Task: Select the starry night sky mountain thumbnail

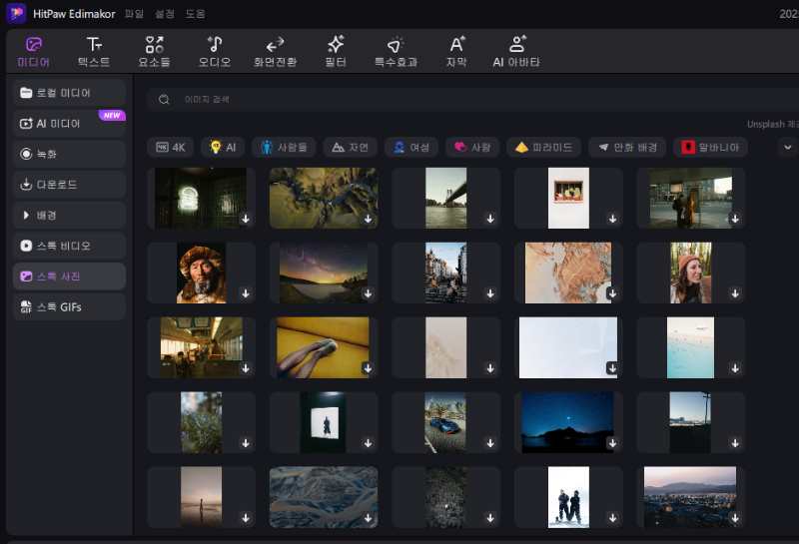Action: [567, 421]
